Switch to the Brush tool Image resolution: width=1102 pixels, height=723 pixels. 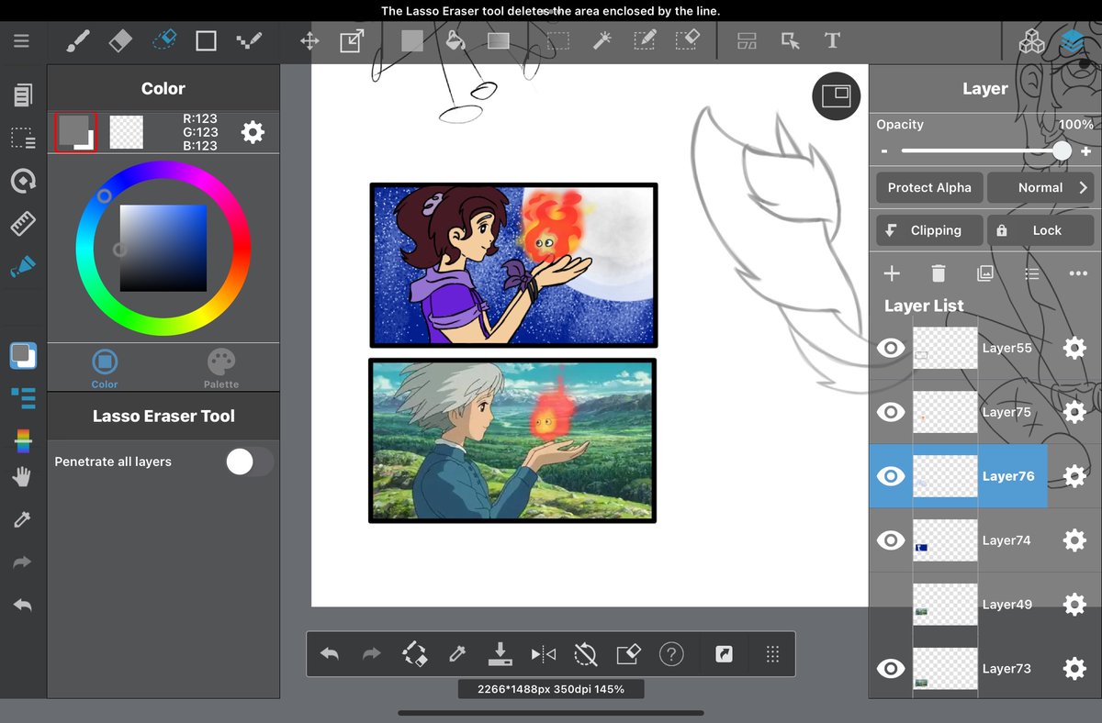click(x=77, y=40)
